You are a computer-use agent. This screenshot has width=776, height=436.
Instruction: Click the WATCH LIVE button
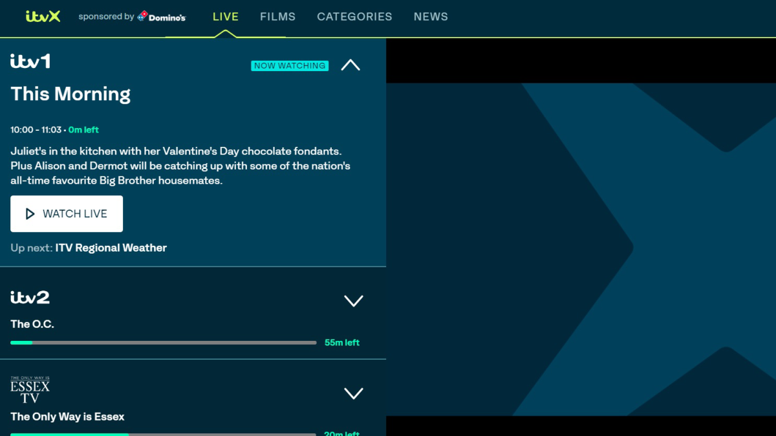67,213
